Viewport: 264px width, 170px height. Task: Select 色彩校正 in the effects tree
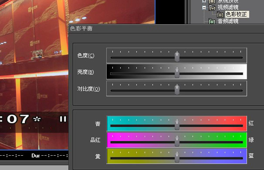(x=237, y=14)
